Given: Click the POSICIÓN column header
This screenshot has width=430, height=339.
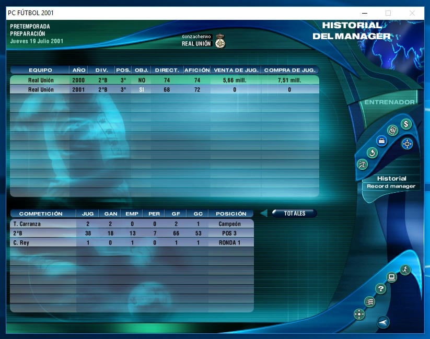Looking at the screenshot, I should (x=231, y=214).
